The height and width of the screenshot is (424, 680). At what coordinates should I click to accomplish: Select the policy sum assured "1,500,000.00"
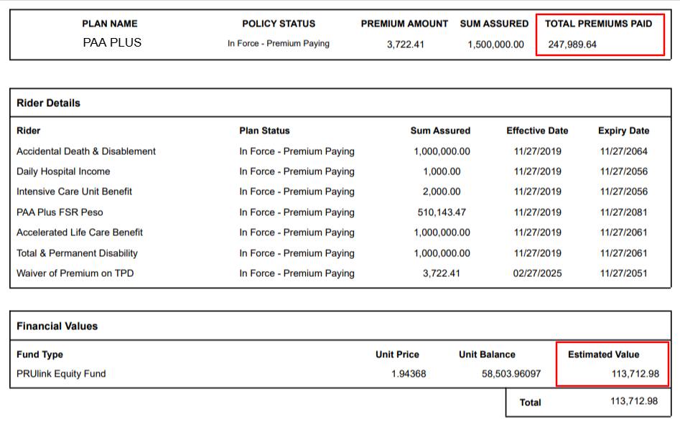click(x=495, y=44)
